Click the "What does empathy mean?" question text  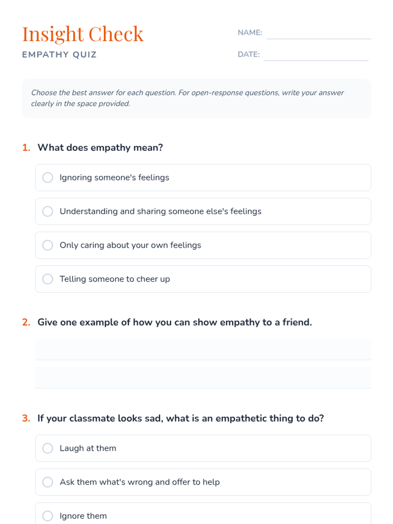(100, 148)
